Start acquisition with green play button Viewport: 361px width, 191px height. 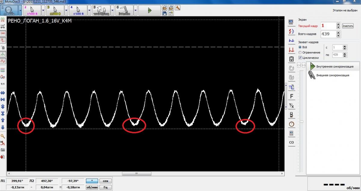click(x=150, y=11)
